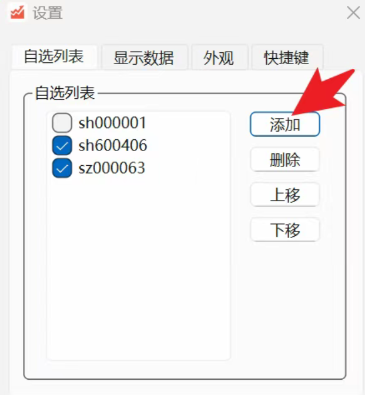
Task: Open the 快捷键 tab
Action: tap(287, 58)
